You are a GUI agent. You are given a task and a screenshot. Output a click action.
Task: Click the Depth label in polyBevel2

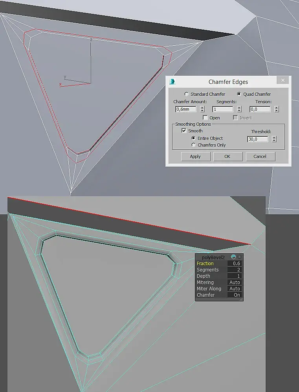(203, 276)
